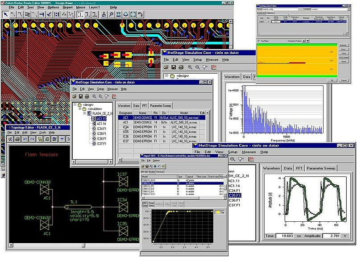The width and height of the screenshot is (357, 257).
Task: Toggle the Typ legend marker in IBIS graph
Action: point(217,213)
